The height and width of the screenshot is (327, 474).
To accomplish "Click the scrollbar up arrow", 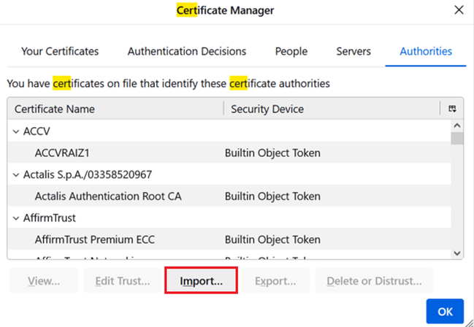I will click(x=456, y=126).
